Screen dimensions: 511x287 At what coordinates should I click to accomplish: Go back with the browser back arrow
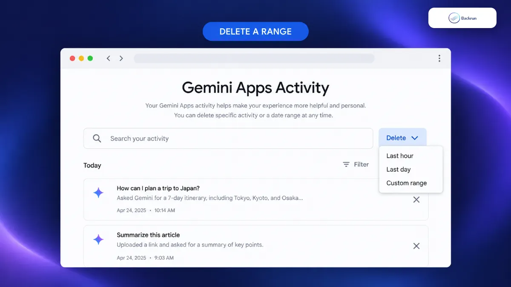(108, 58)
